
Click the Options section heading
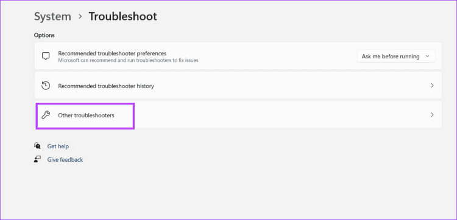[44, 35]
